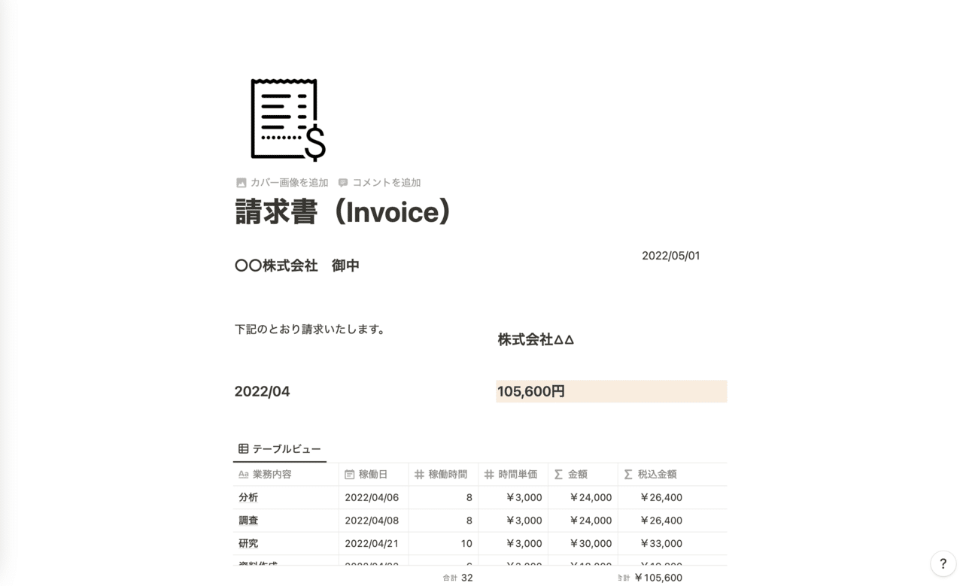Click the number icon beside 時間単価
The height and width of the screenshot is (586, 963).
pyautogui.click(x=489, y=475)
